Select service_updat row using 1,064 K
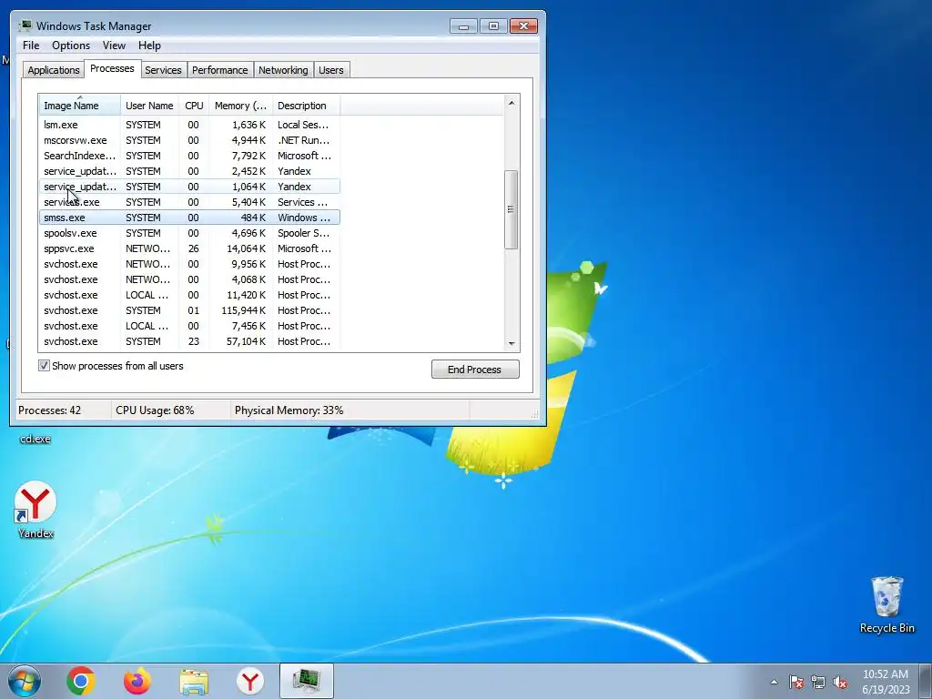The height and width of the screenshot is (699, 932). [189, 187]
